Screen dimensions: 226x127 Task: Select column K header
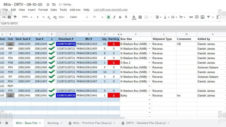point(136,34)
